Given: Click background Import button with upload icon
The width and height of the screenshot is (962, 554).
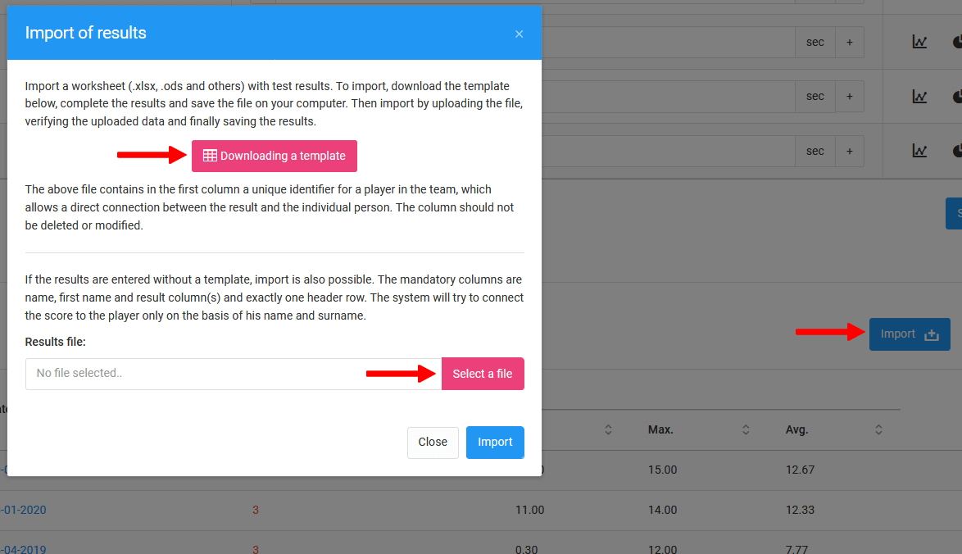Looking at the screenshot, I should [x=910, y=334].
